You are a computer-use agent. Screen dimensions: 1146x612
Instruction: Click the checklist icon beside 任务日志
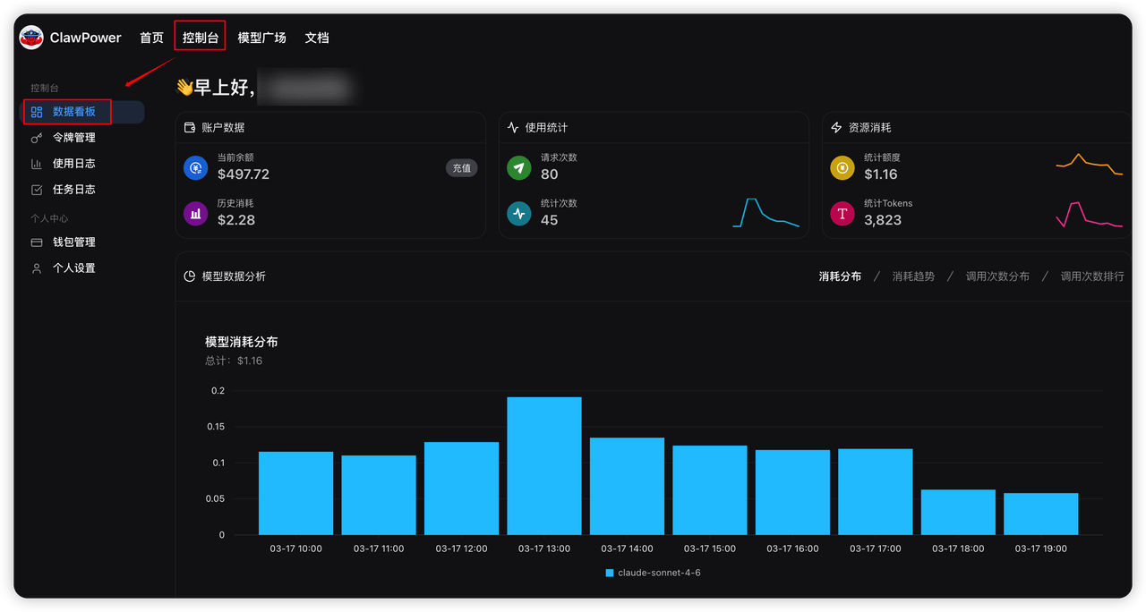37,190
